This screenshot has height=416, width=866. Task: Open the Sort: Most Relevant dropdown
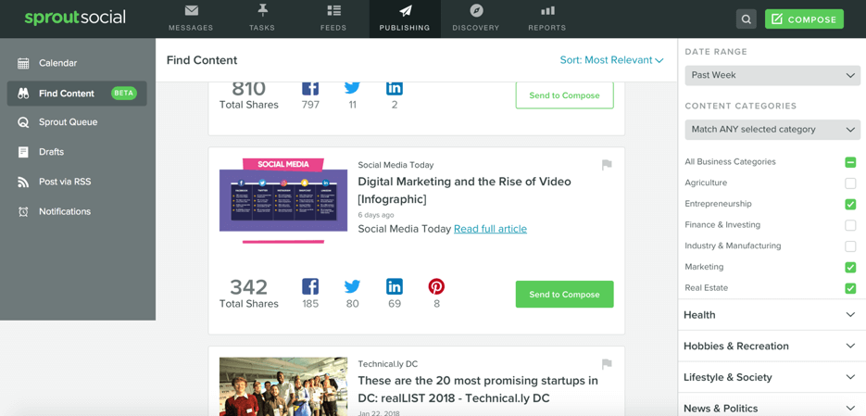coord(611,60)
